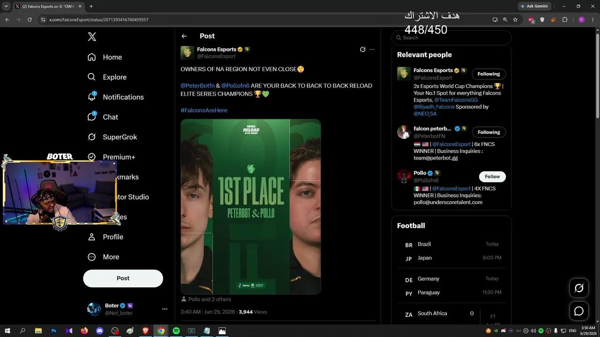Click the install app icon in address bar
The width and height of the screenshot is (600, 337).
coord(495,20)
